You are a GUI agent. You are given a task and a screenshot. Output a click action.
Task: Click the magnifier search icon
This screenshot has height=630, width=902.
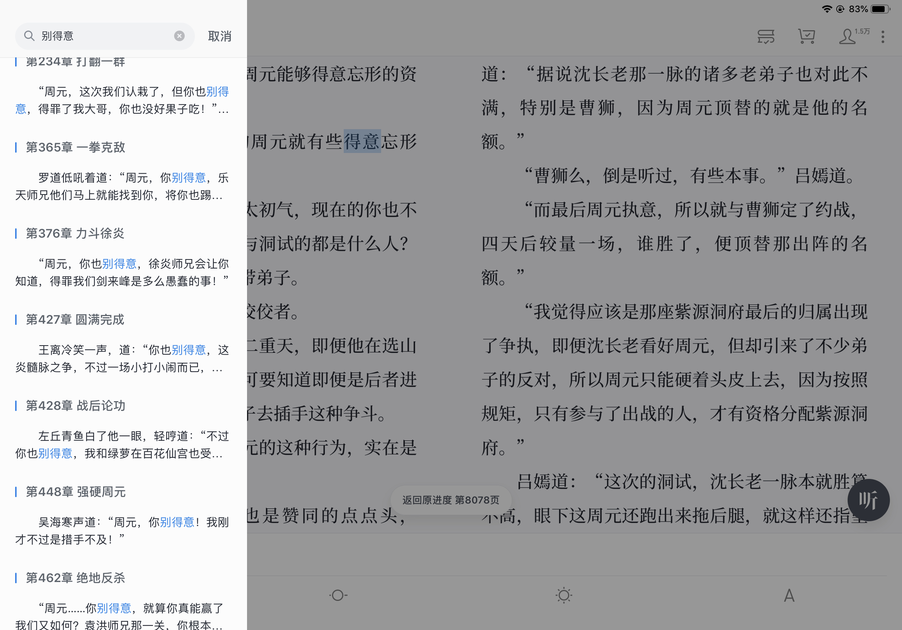29,36
